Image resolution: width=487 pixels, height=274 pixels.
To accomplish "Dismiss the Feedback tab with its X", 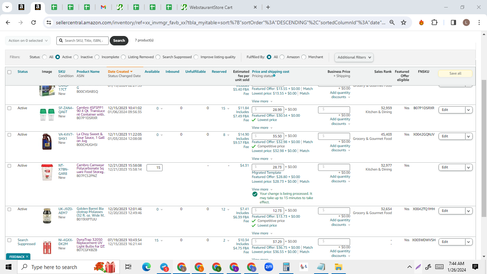I will point(27,257).
